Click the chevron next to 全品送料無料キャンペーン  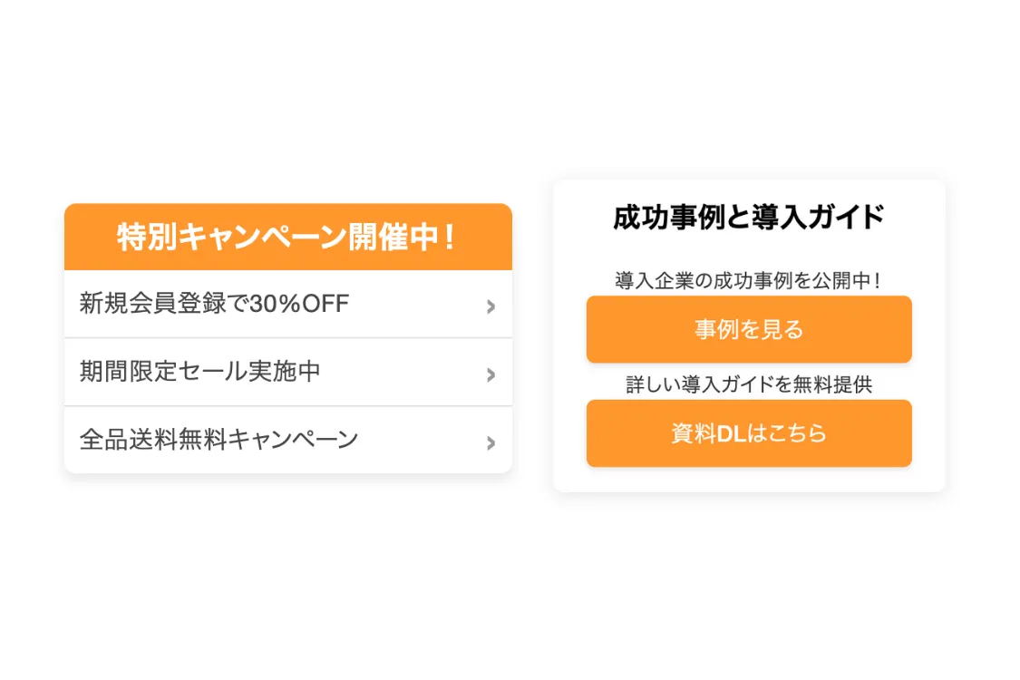(491, 442)
